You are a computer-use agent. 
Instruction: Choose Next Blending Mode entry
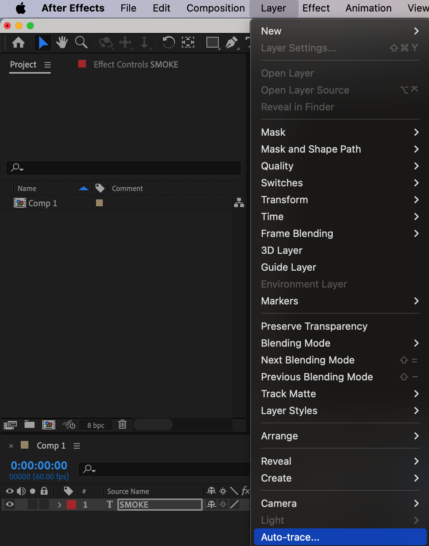340,360
